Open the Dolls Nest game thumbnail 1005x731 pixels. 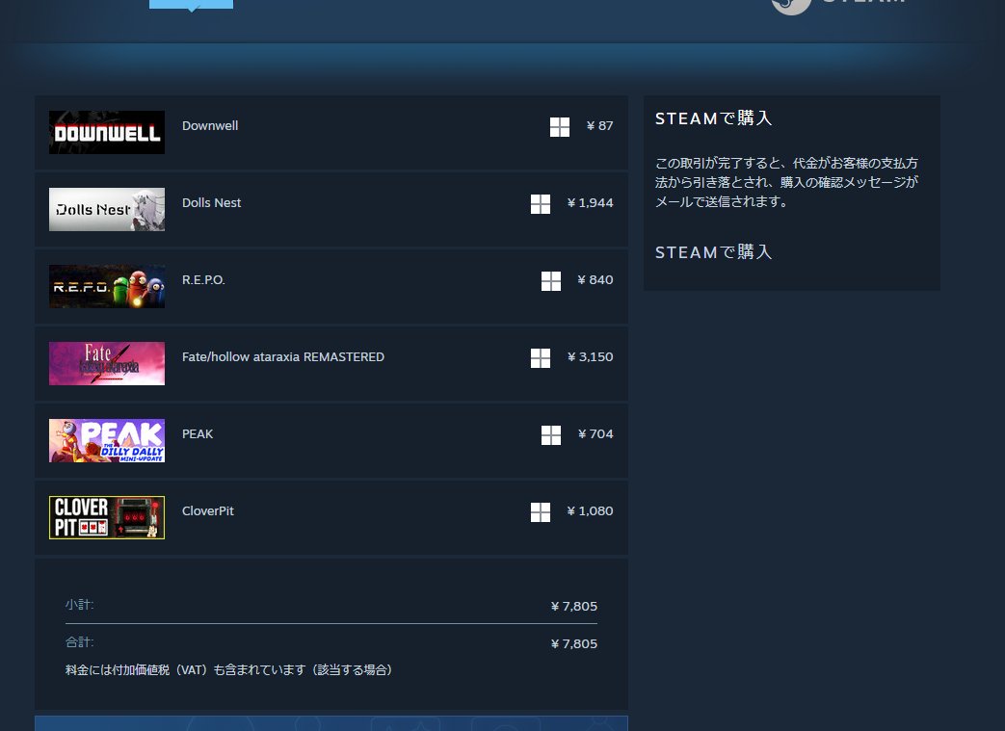tap(107, 210)
